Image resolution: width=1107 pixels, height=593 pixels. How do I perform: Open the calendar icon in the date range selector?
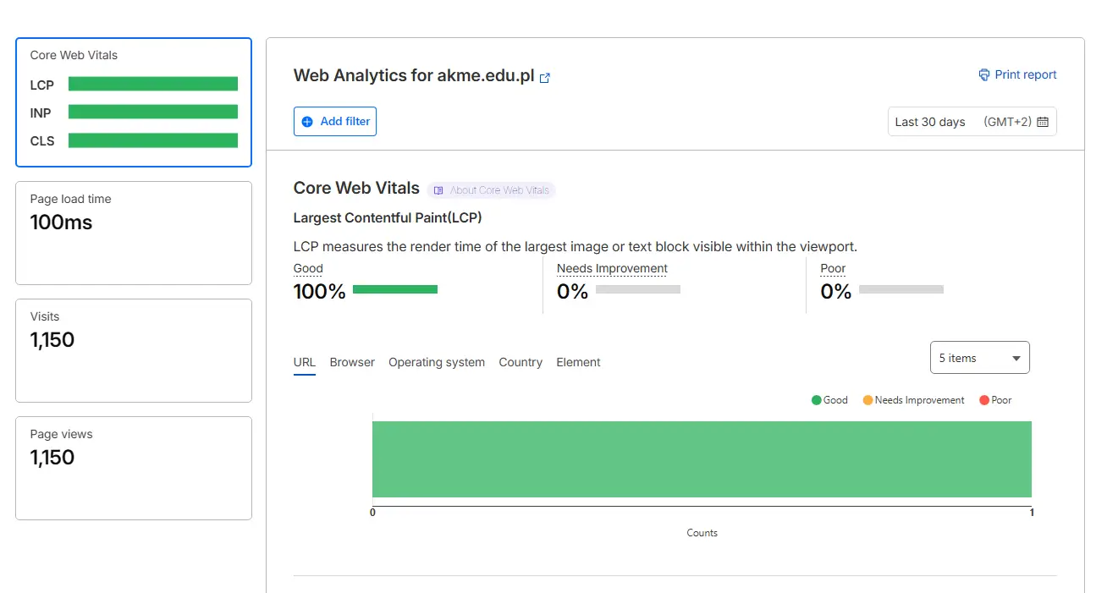tap(1043, 122)
